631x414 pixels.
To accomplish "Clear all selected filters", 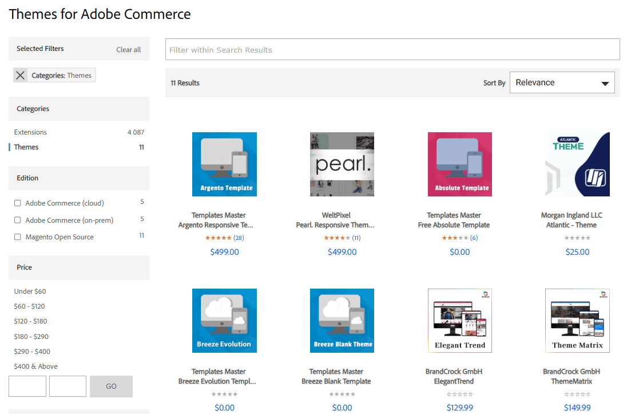I will [x=128, y=50].
